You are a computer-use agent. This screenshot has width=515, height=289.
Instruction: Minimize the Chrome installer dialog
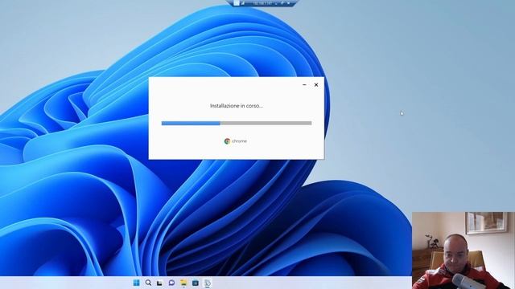304,85
